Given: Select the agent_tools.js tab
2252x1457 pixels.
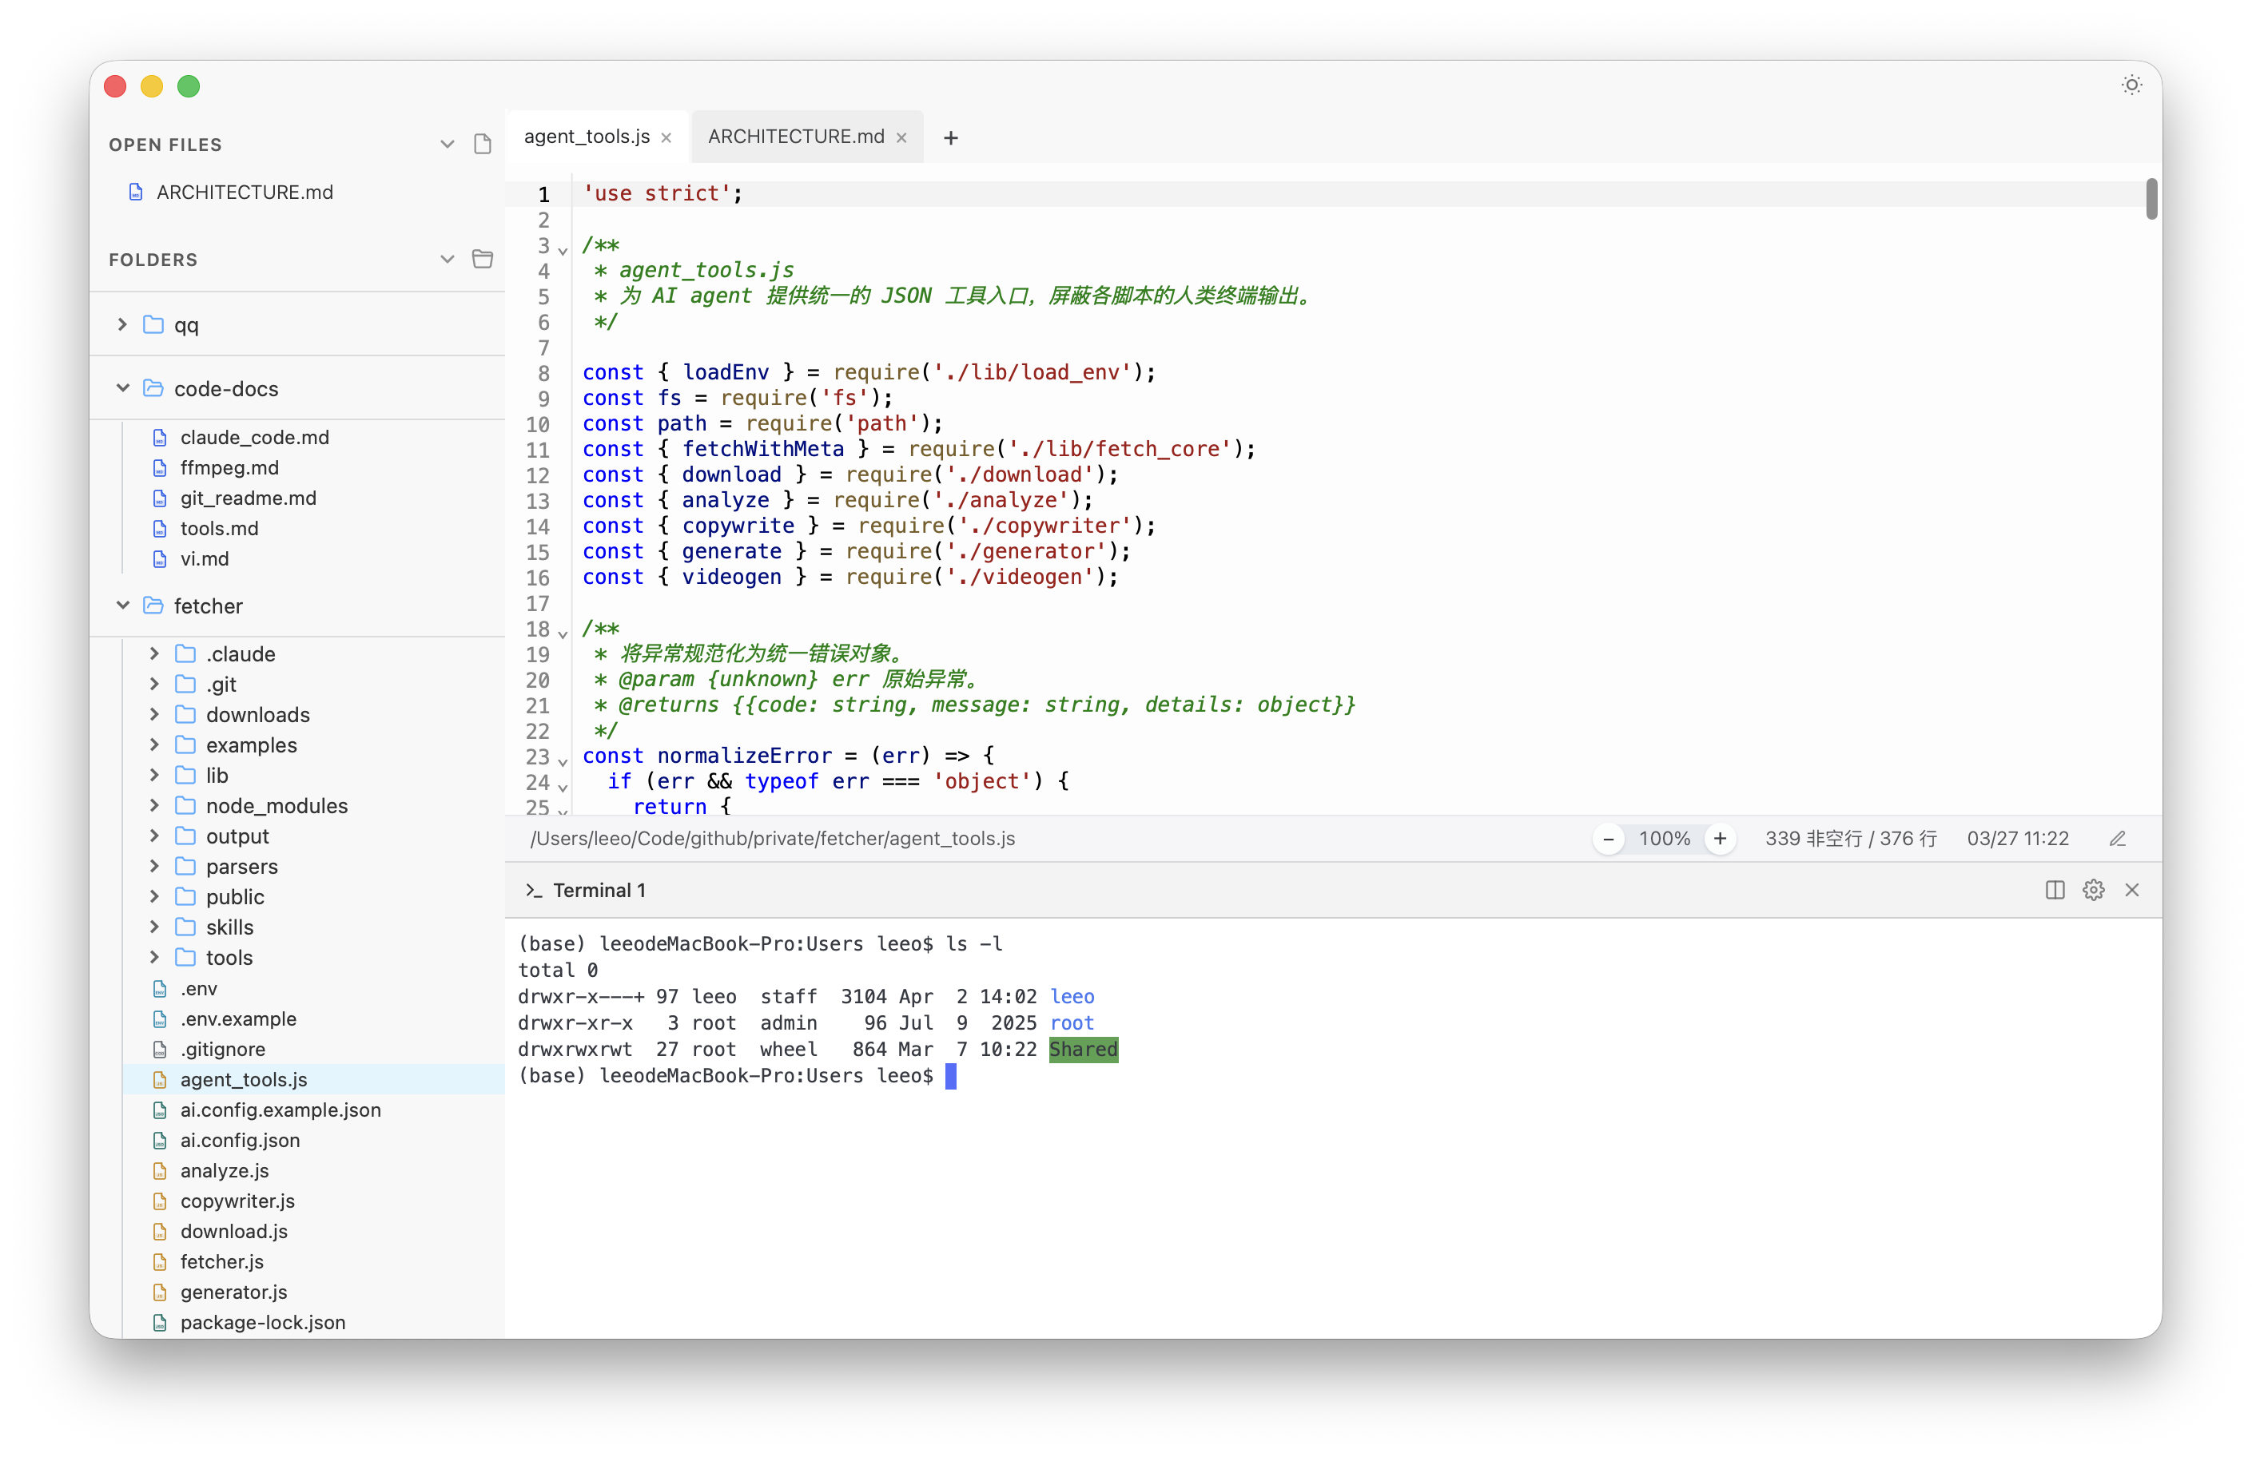Looking at the screenshot, I should 587,137.
